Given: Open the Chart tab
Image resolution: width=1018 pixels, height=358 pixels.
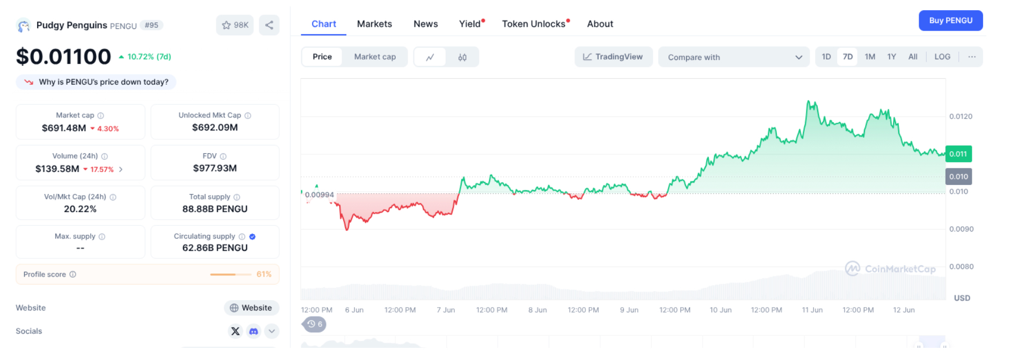Looking at the screenshot, I should click(324, 24).
